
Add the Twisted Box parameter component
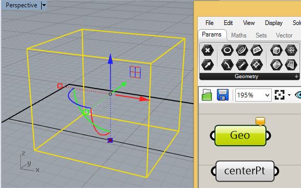(x=291, y=65)
